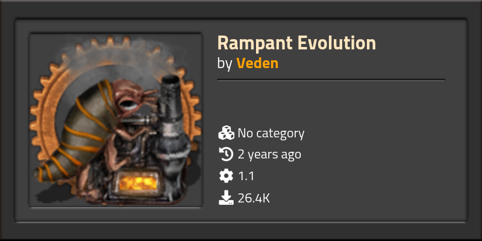Select the 1.1 version text
The width and height of the screenshot is (482, 241).
pos(246,176)
